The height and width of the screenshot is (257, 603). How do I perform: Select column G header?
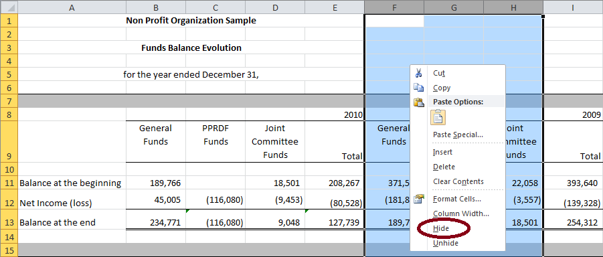pyautogui.click(x=454, y=7)
